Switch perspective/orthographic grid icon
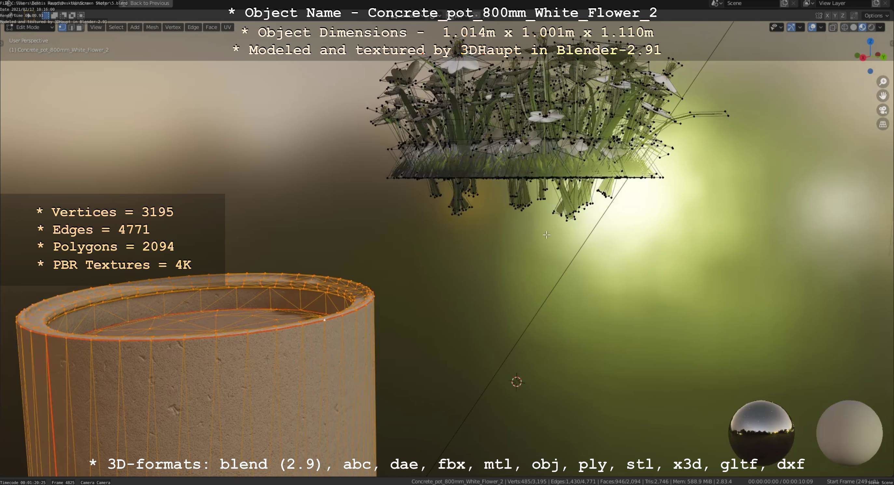 pyautogui.click(x=883, y=124)
